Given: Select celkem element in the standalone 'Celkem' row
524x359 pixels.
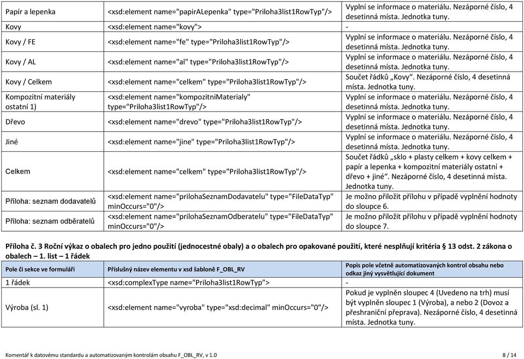Looking at the screenshot, I should 207,172.
